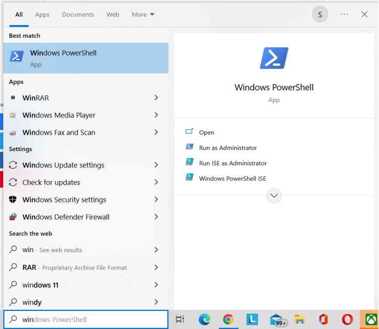Click the Windows Media Player icon
Screen dimensions: 379x329
(13, 115)
